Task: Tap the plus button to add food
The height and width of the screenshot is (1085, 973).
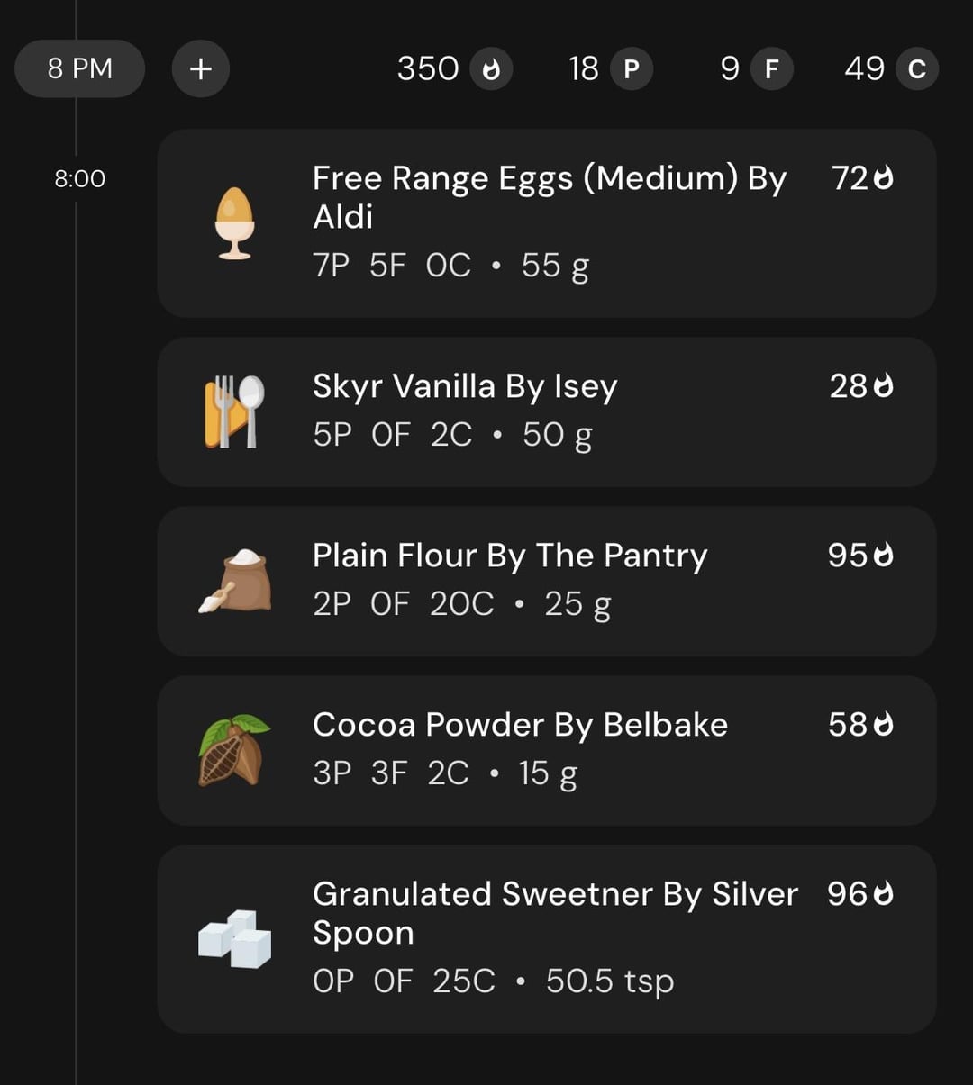Action: tap(201, 68)
